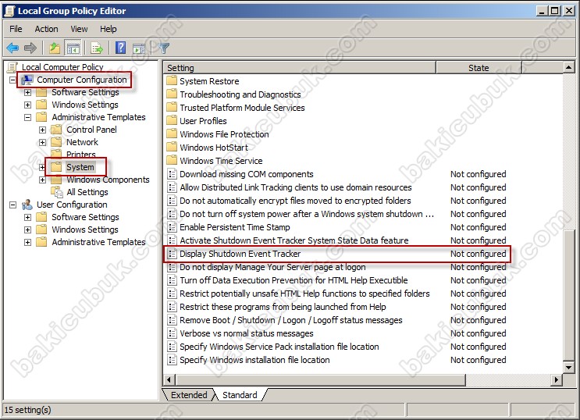Screen dimensions: 580x420
Task: Click Verbose vs normal status messages icon
Action: coord(172,333)
